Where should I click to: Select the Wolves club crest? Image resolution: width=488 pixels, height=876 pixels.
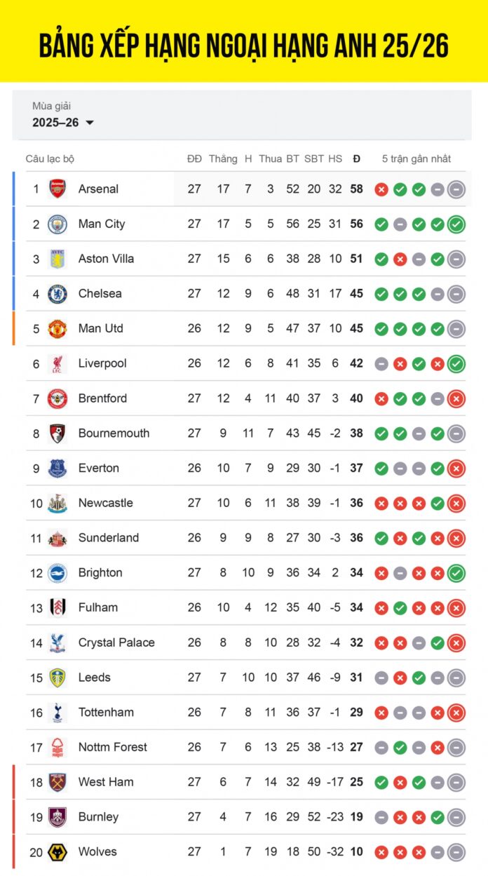click(x=57, y=851)
